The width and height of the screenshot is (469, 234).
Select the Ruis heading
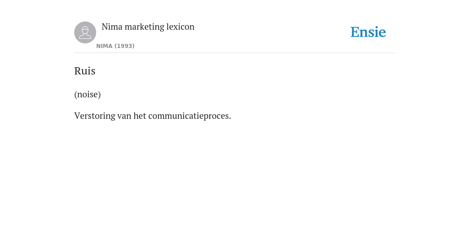pos(85,71)
